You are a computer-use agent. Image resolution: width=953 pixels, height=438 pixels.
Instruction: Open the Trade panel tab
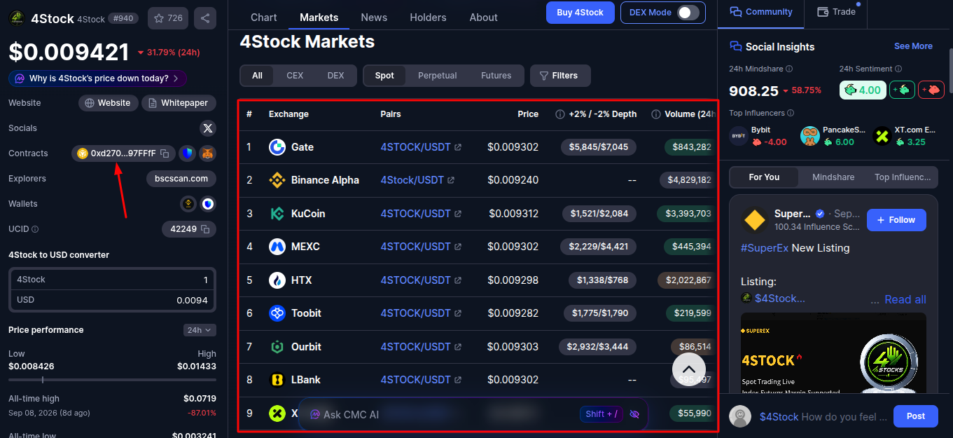[x=836, y=12]
